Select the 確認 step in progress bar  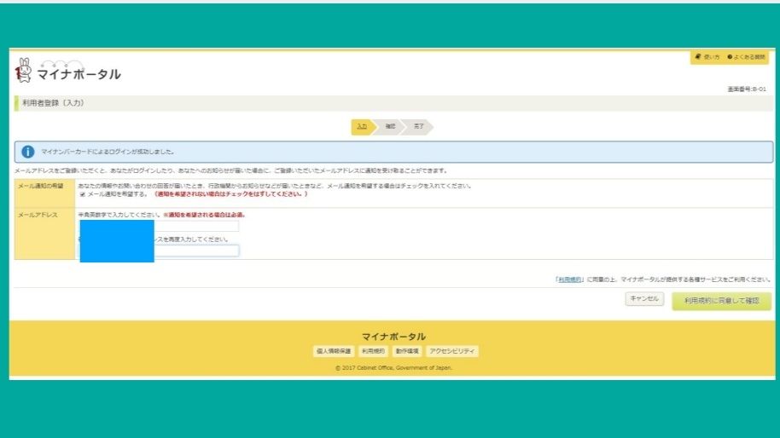(x=390, y=126)
